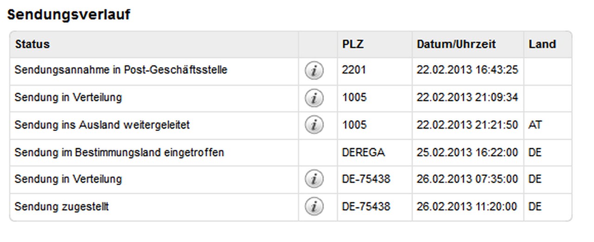Select the Sendungsannahme in Post-Geschäftsstelle status text
594x242 pixels.
[x=121, y=70]
